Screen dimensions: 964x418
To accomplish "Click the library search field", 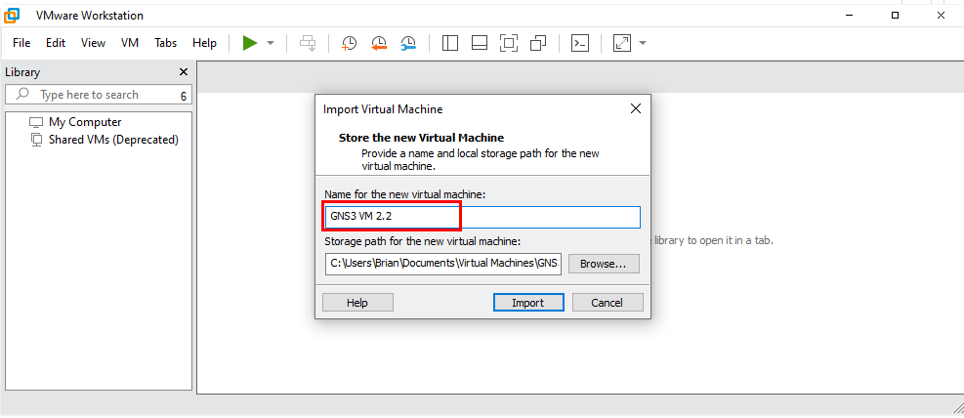I will pos(99,95).
